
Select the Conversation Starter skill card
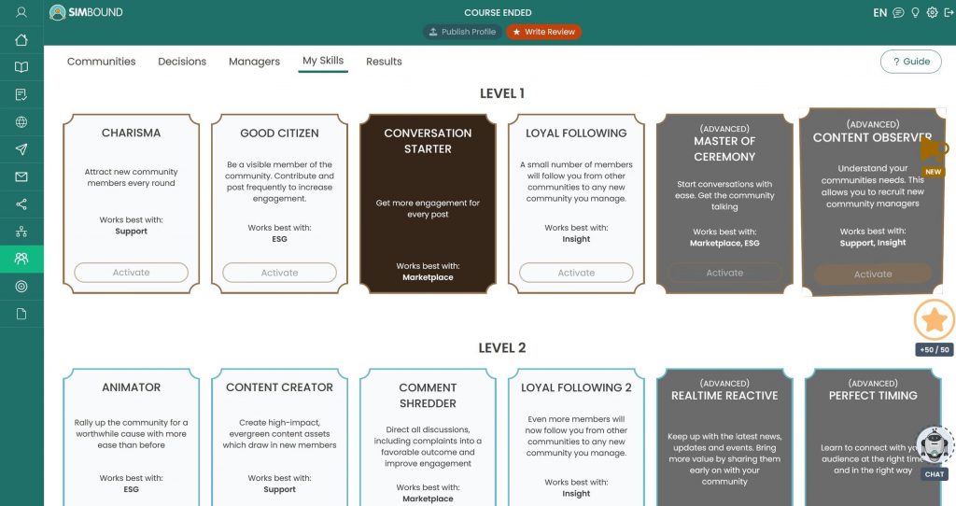click(428, 204)
